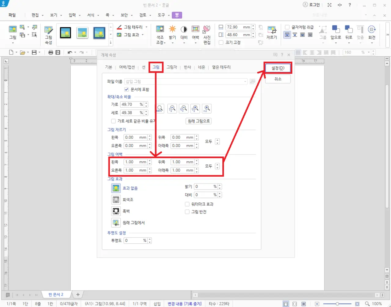The width and height of the screenshot is (391, 307).
Task: Click the 3/2 scale magnifier icon
Action: tap(195, 109)
